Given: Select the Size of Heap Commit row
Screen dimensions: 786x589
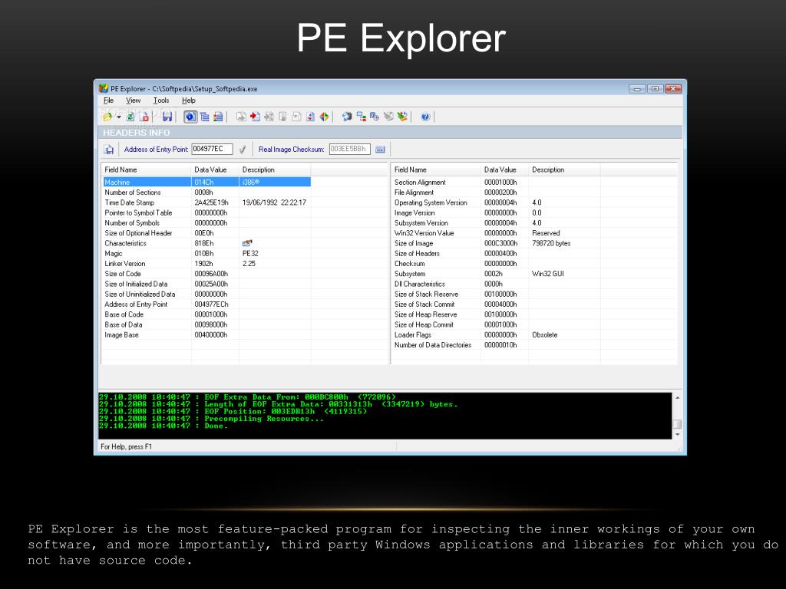Looking at the screenshot, I should (497, 324).
